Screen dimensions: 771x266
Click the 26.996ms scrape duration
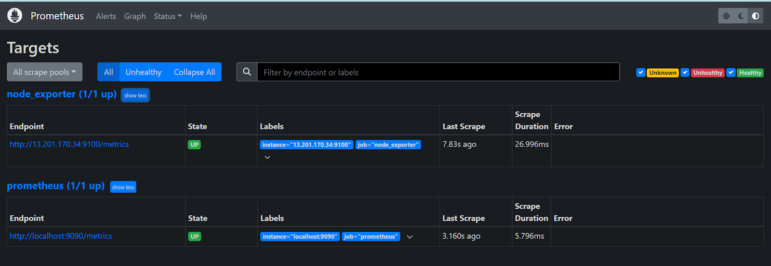[532, 144]
